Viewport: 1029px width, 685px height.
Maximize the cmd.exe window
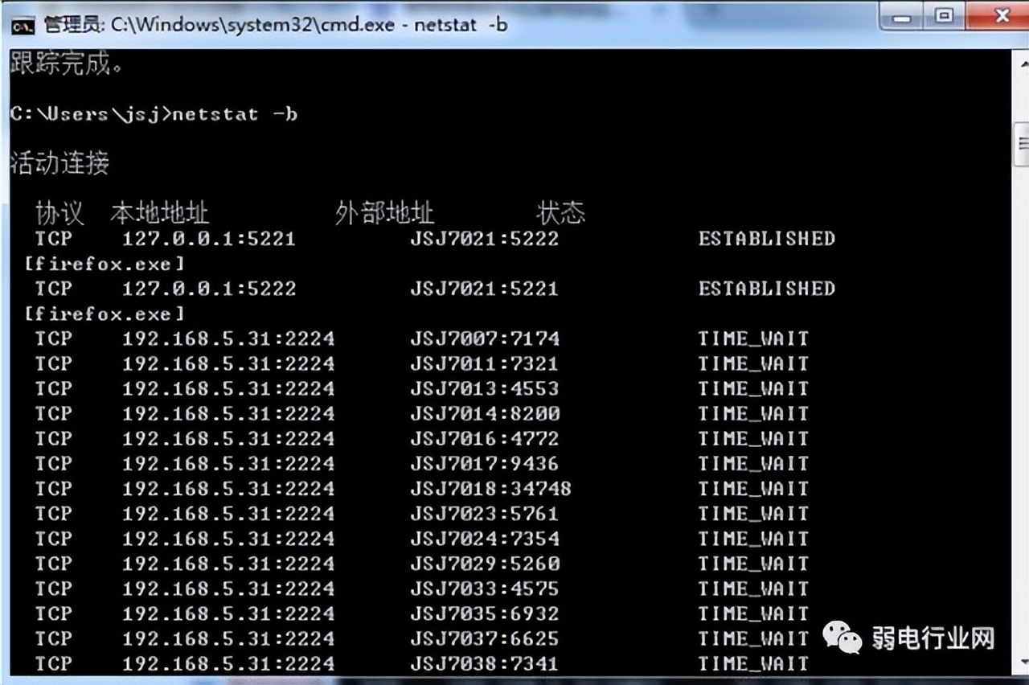tap(945, 14)
